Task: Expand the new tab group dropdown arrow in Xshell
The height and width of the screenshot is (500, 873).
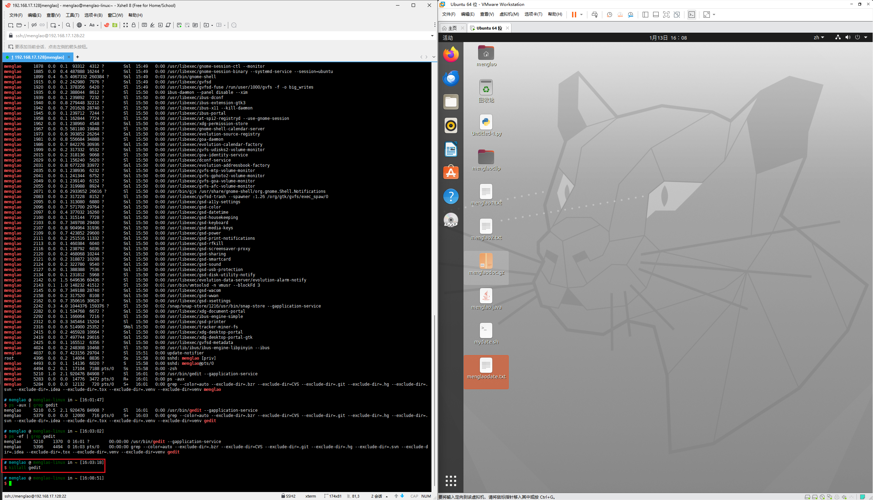Action: coord(212,25)
